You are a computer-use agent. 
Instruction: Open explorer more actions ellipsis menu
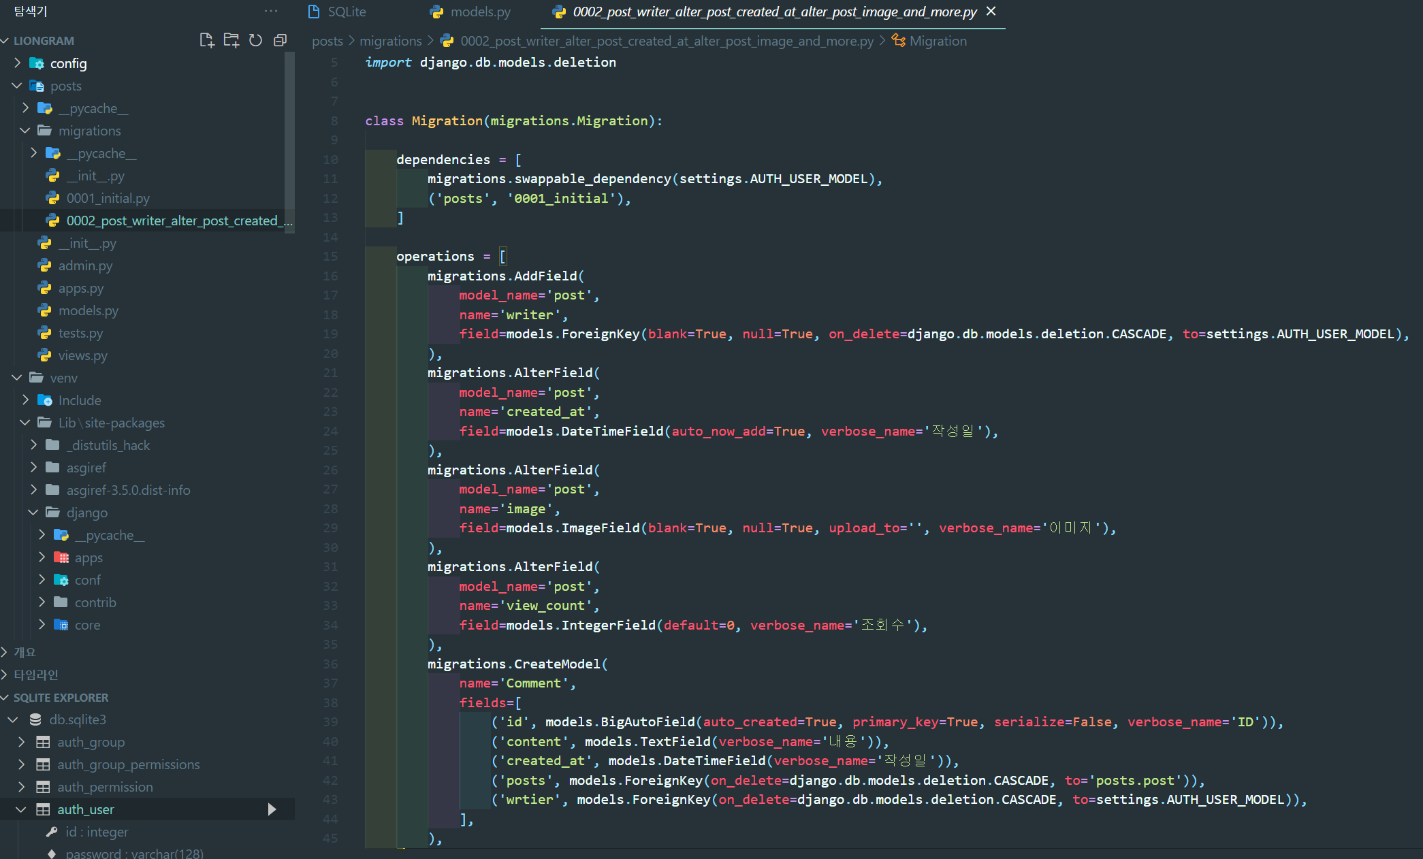click(x=271, y=11)
